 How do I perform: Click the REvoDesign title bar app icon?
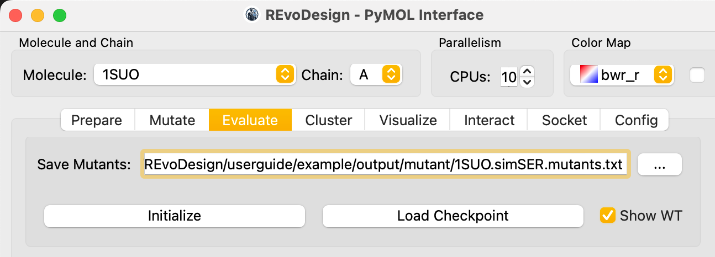253,15
